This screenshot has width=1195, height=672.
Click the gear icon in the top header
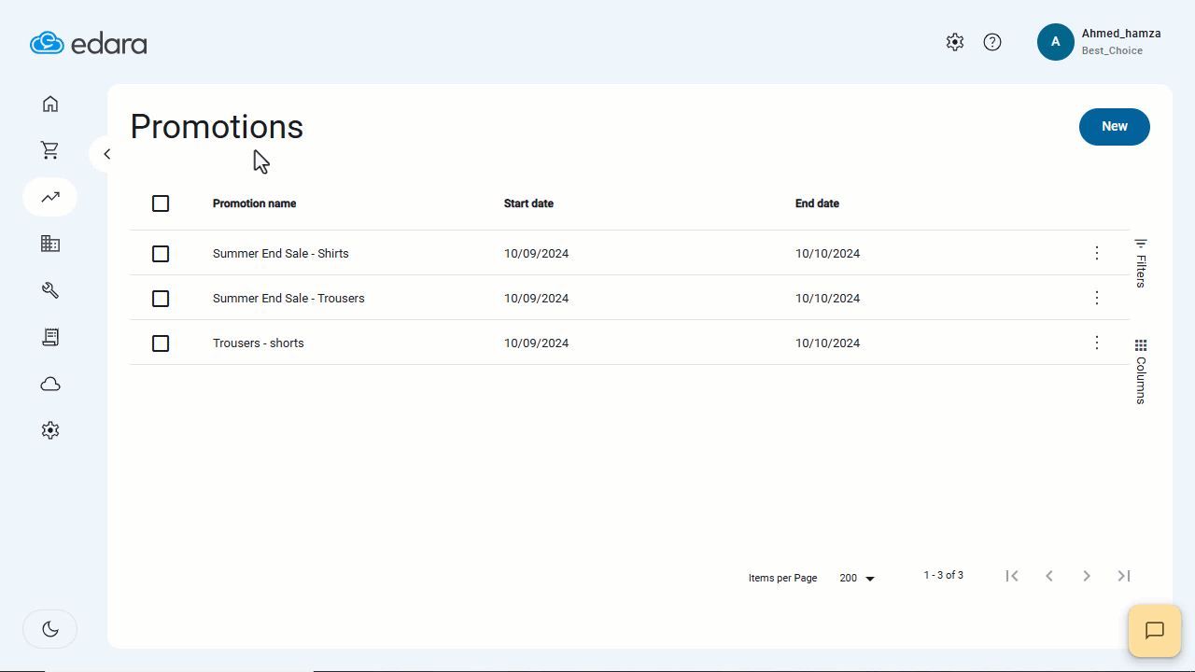click(x=954, y=42)
